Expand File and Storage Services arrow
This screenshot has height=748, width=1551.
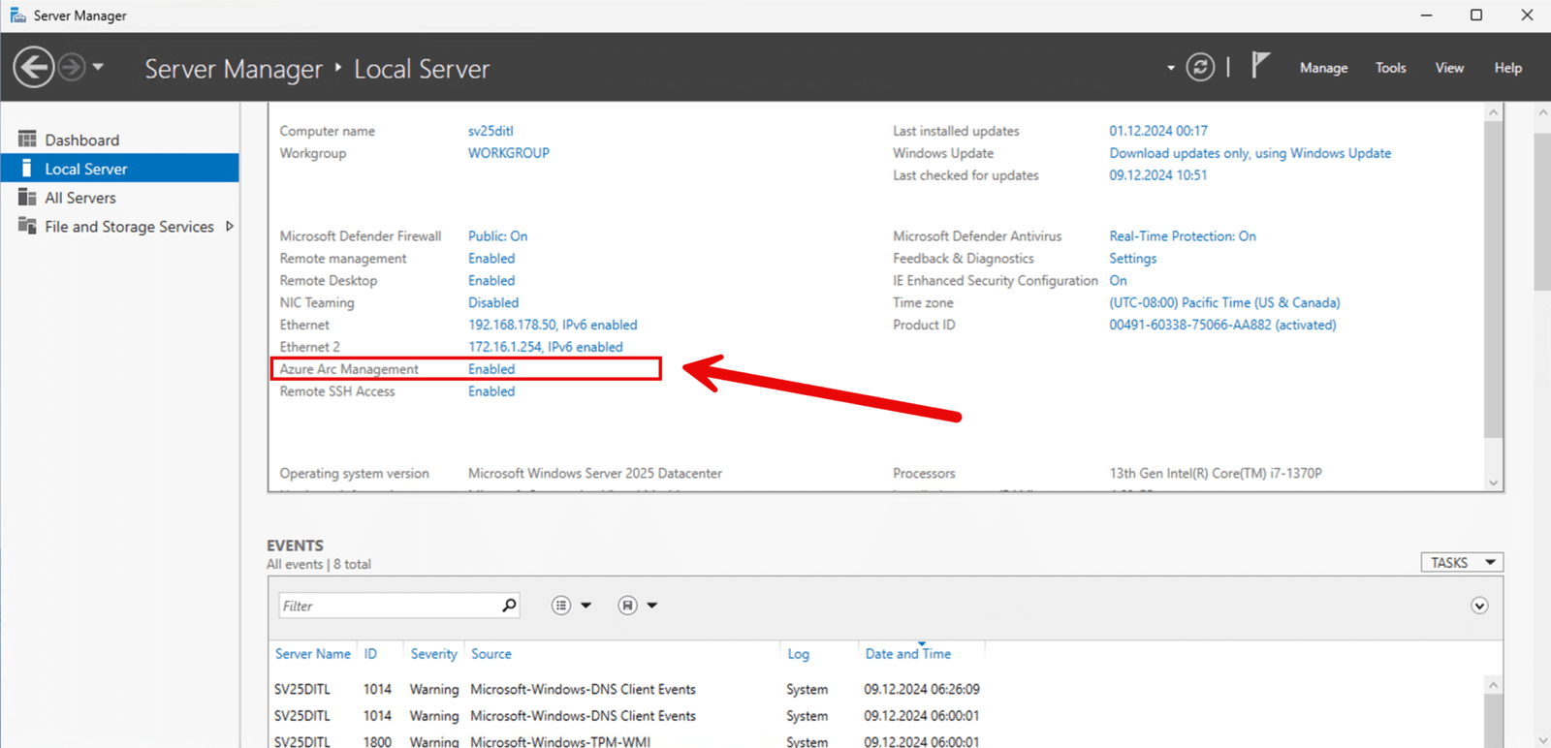click(230, 226)
